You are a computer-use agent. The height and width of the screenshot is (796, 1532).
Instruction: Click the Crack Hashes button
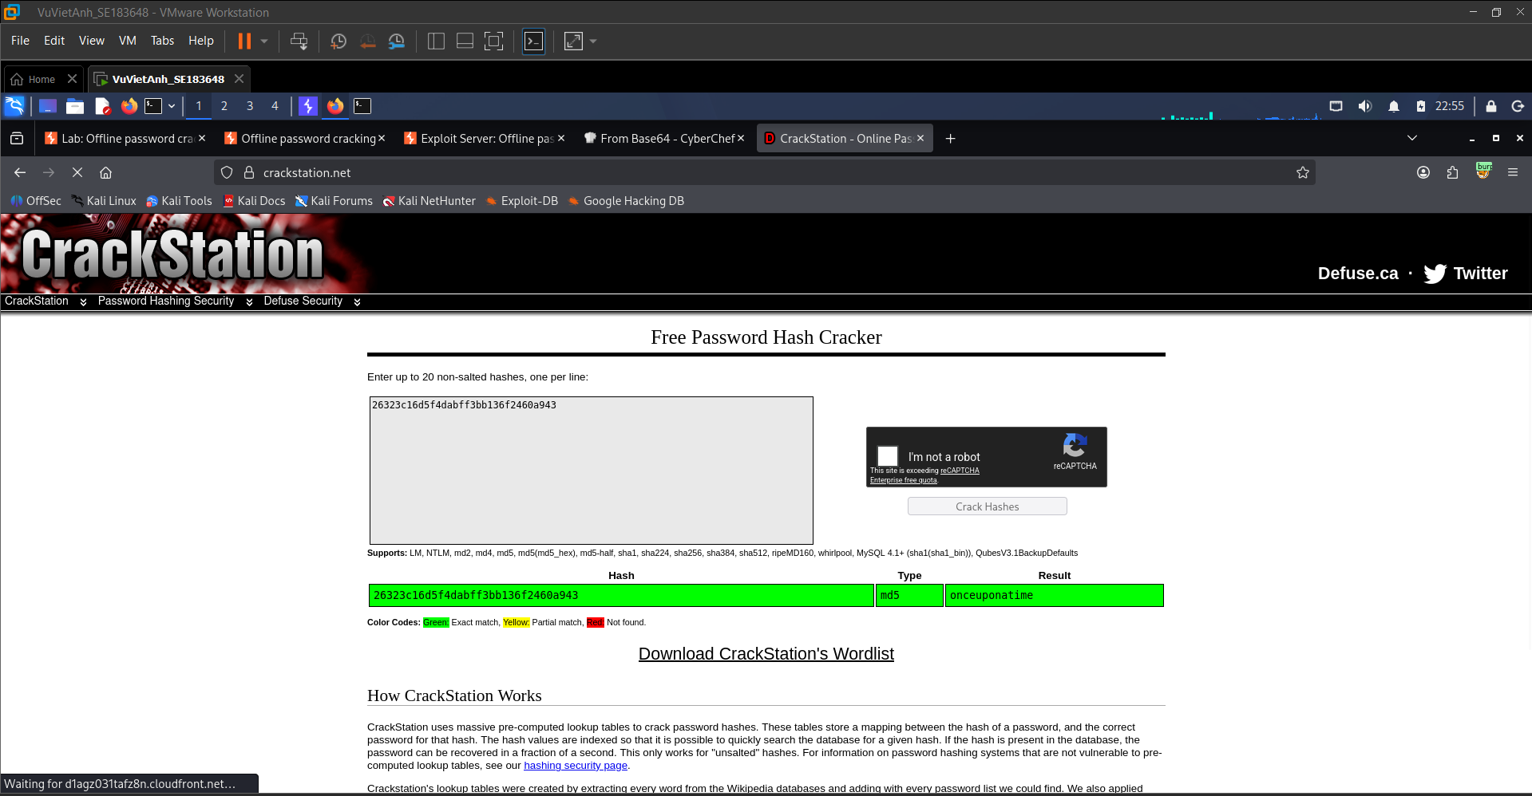[x=987, y=506]
